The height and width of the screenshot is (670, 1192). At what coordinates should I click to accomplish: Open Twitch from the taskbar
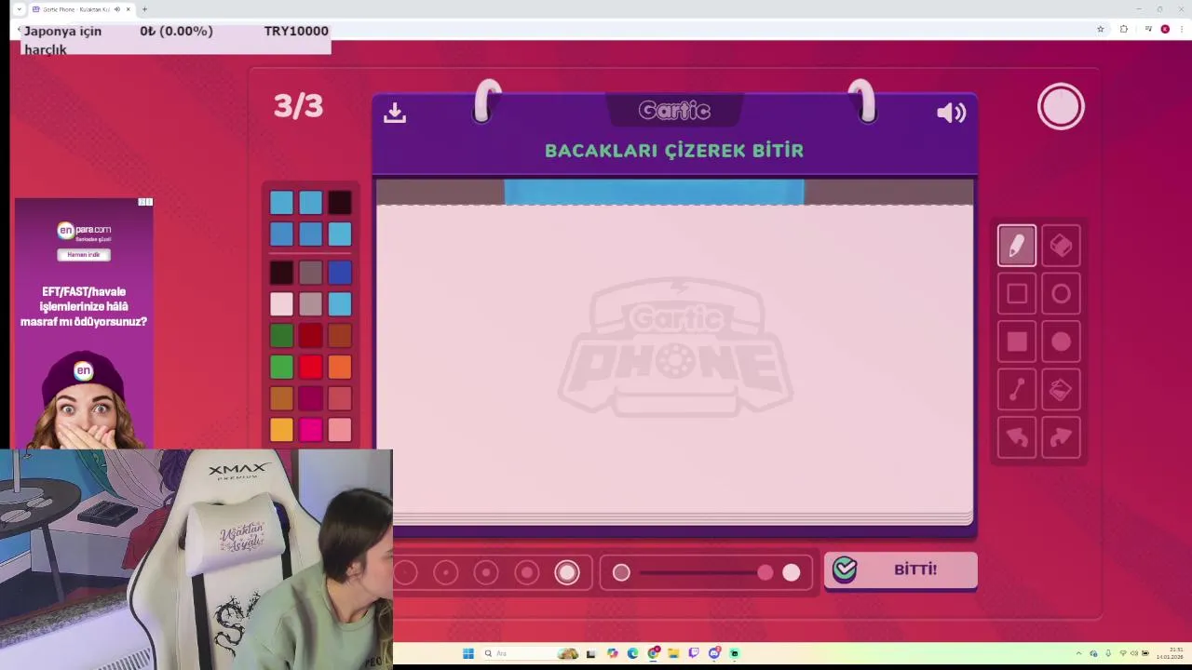pos(693,653)
